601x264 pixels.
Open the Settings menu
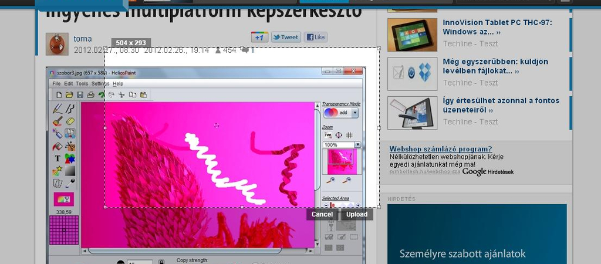pos(100,83)
